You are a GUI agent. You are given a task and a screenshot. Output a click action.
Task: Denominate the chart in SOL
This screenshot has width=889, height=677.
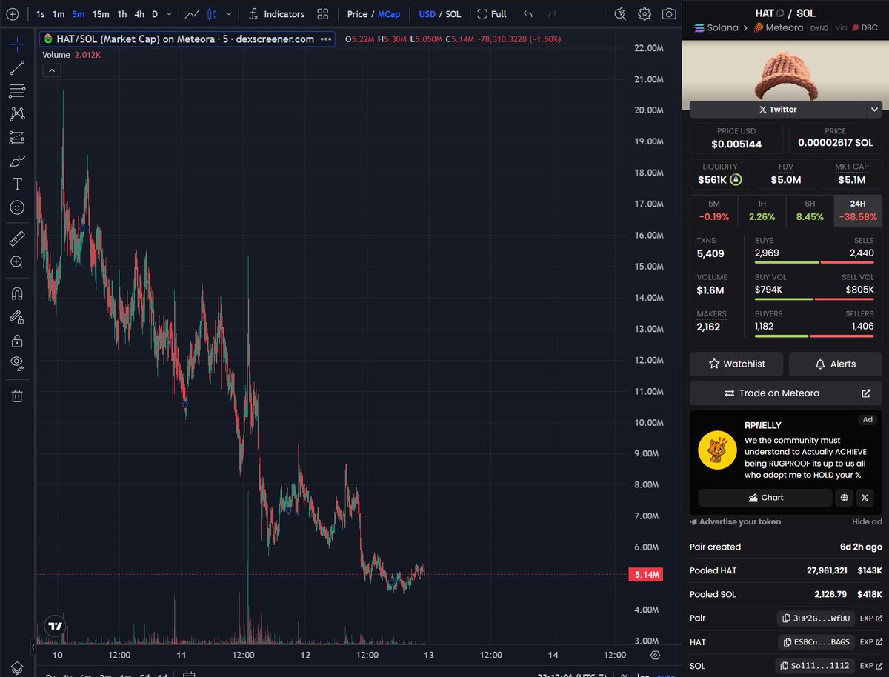453,14
